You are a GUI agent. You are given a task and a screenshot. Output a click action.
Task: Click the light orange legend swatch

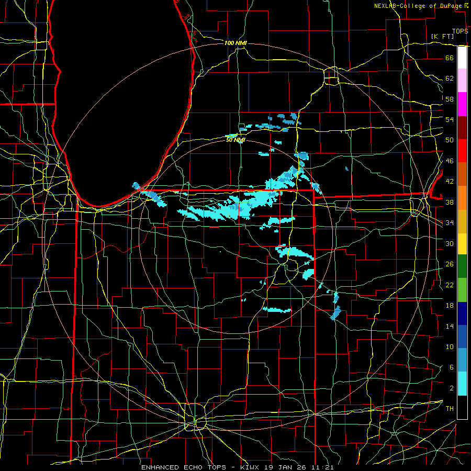[462, 198]
